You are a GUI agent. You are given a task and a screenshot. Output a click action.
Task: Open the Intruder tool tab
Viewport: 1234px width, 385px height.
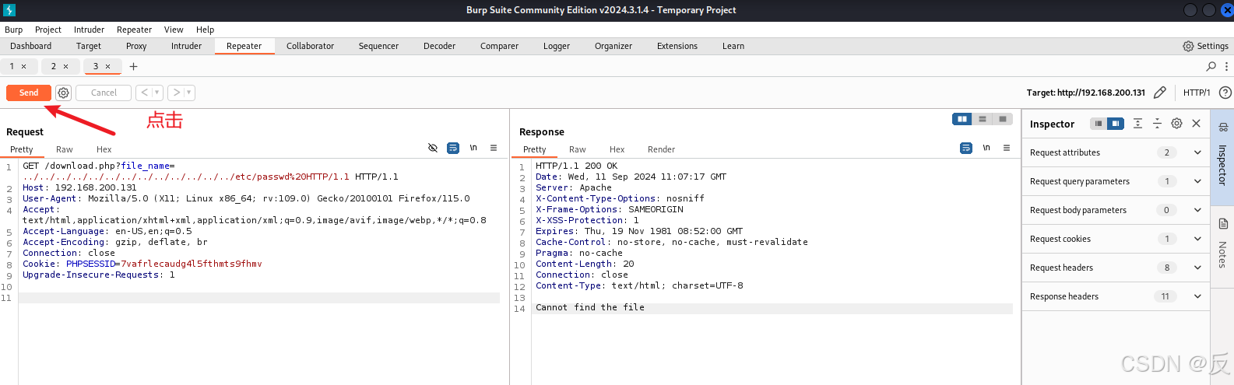pos(186,46)
